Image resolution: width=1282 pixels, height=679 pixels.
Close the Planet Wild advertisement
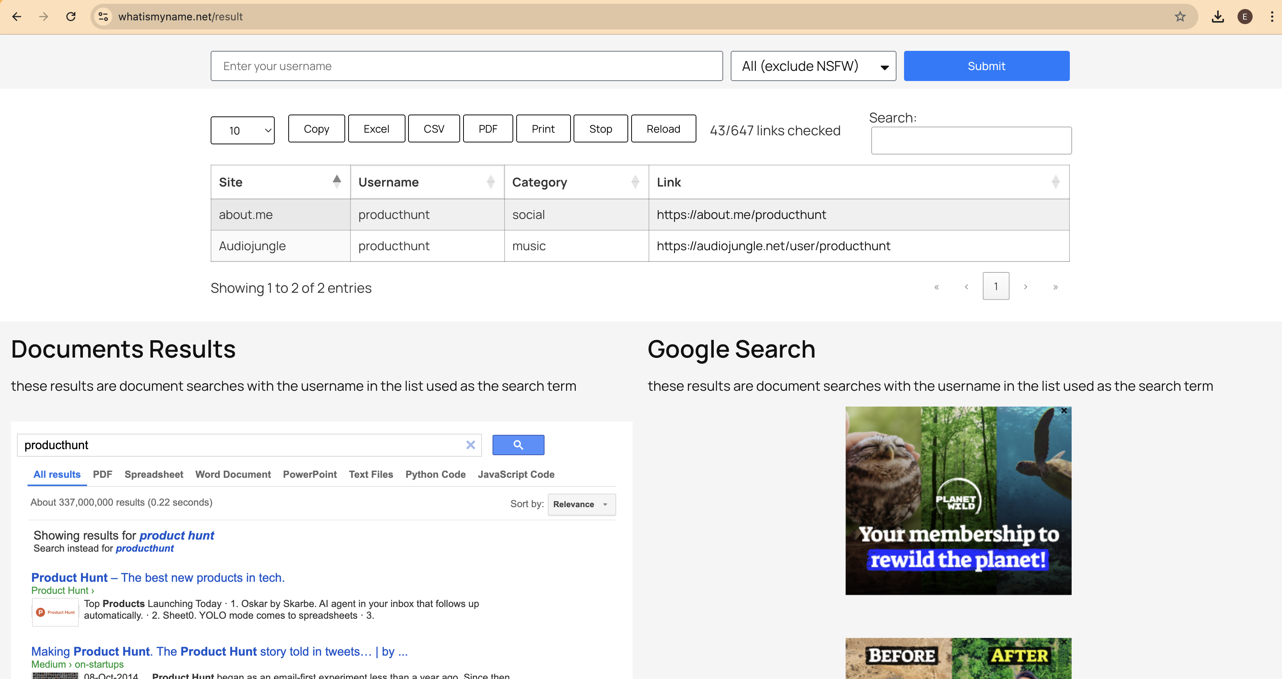coord(1064,411)
